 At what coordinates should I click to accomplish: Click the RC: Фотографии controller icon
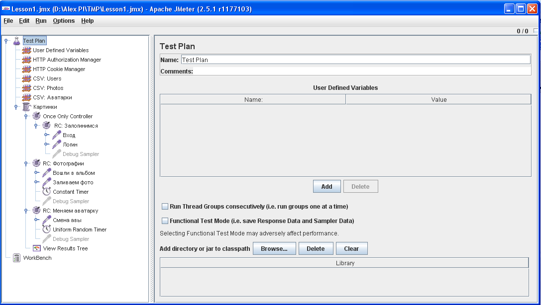click(36, 163)
